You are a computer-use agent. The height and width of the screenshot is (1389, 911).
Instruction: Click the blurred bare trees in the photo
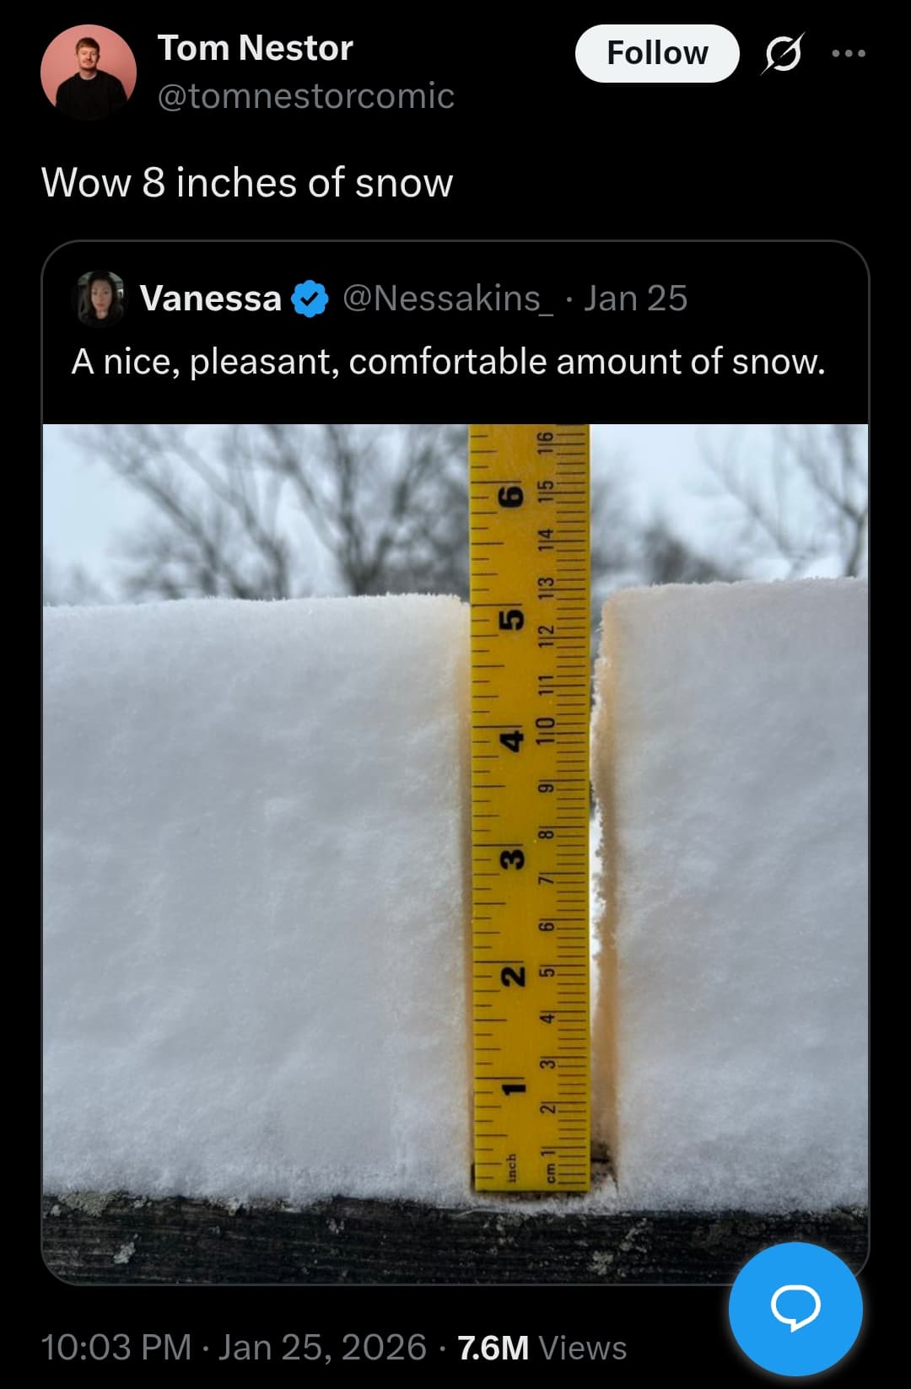click(x=253, y=506)
